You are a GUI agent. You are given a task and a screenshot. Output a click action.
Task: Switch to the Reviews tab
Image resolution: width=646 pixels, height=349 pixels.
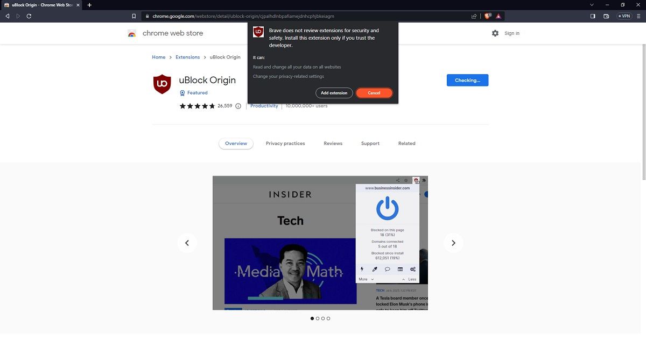333,143
